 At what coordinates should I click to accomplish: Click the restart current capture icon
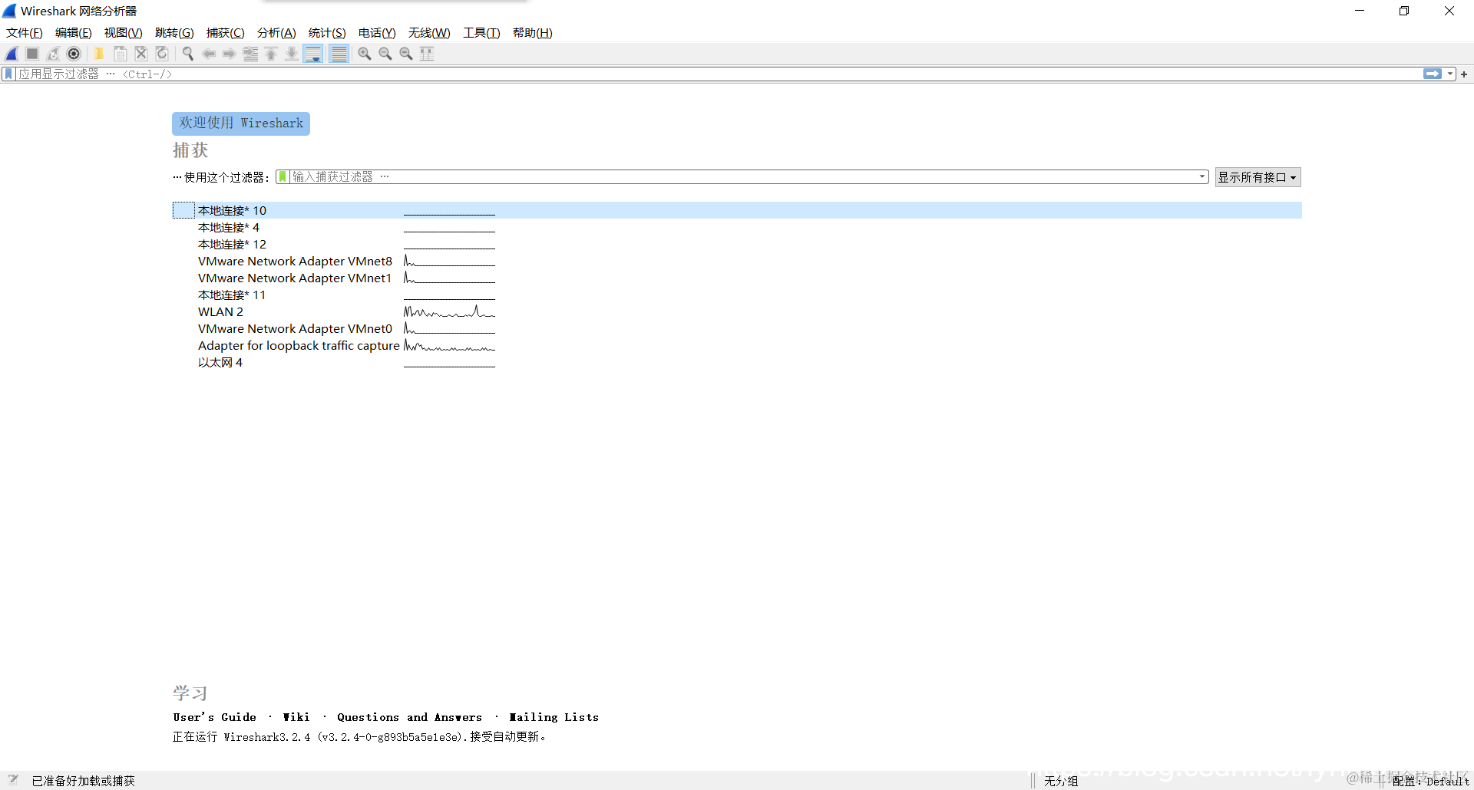click(x=53, y=54)
